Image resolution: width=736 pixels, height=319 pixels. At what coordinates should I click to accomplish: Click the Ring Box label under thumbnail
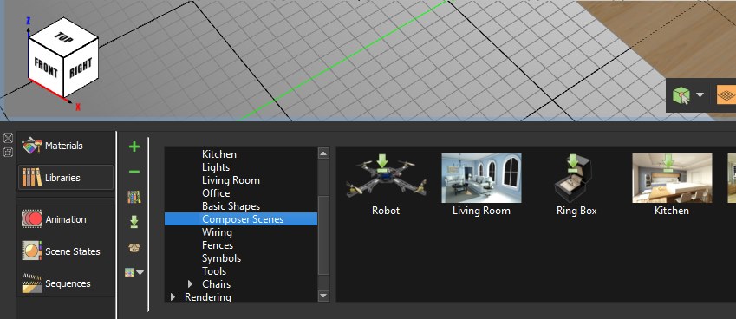576,211
